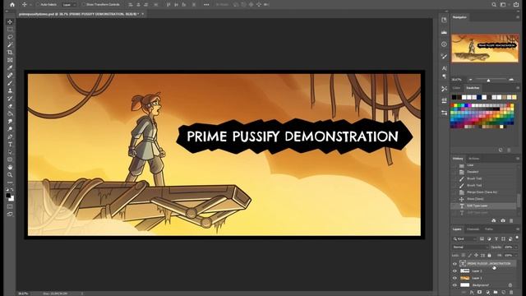Click the new adjustment layer icon
The height and width of the screenshot is (296, 526).
pos(487,293)
